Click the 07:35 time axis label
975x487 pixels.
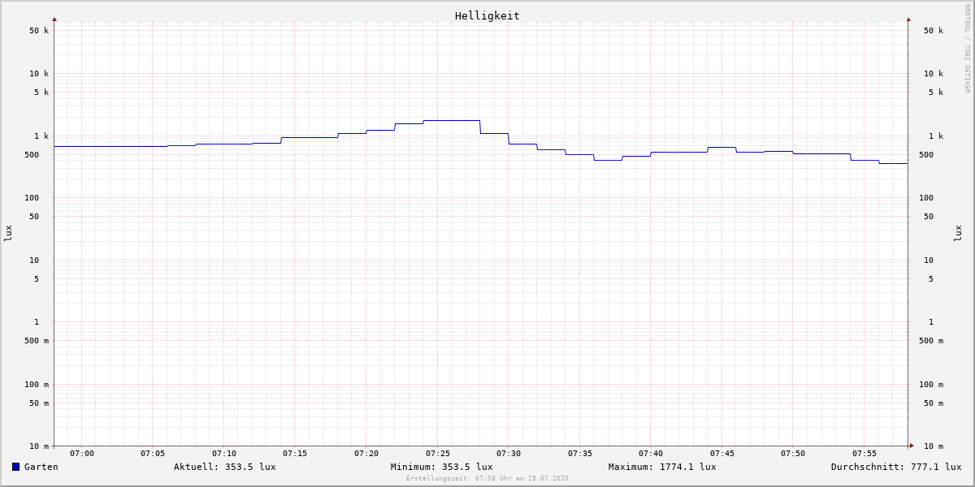(x=580, y=454)
